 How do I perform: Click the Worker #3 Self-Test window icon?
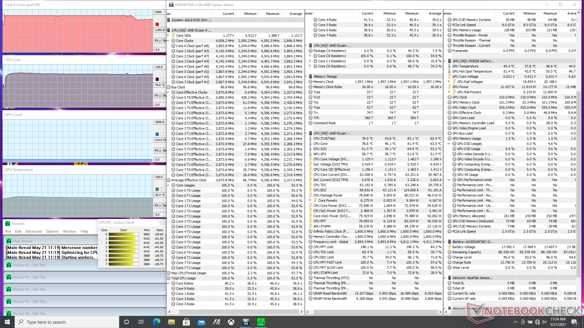coord(9,277)
